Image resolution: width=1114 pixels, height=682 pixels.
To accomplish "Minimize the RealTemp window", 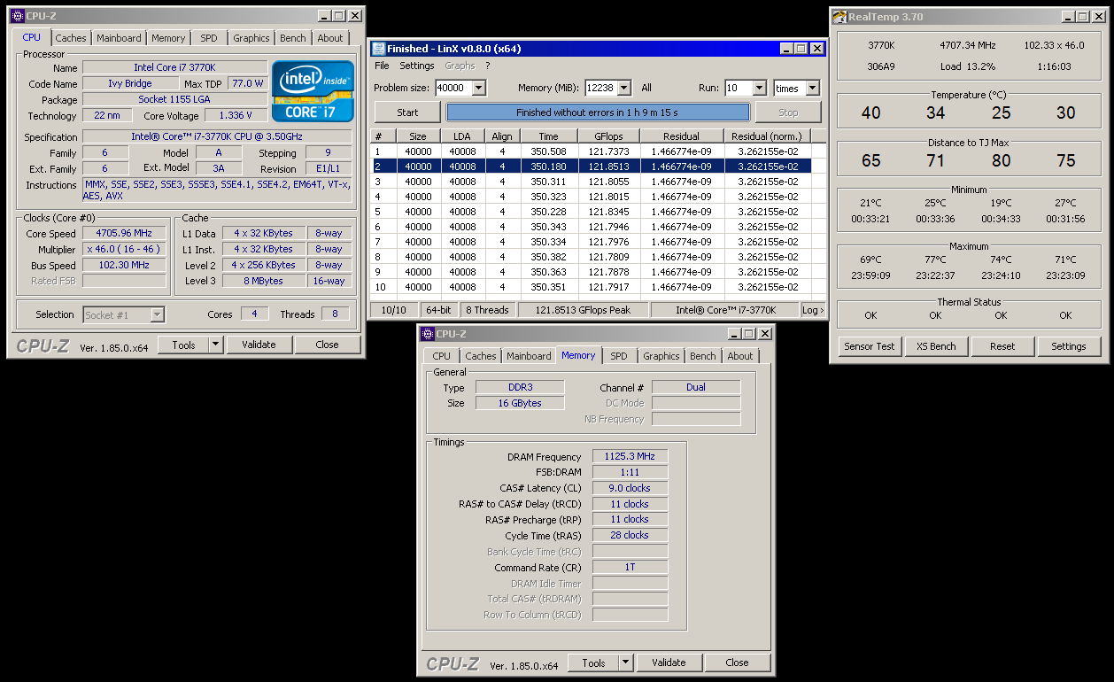I will click(x=1068, y=17).
